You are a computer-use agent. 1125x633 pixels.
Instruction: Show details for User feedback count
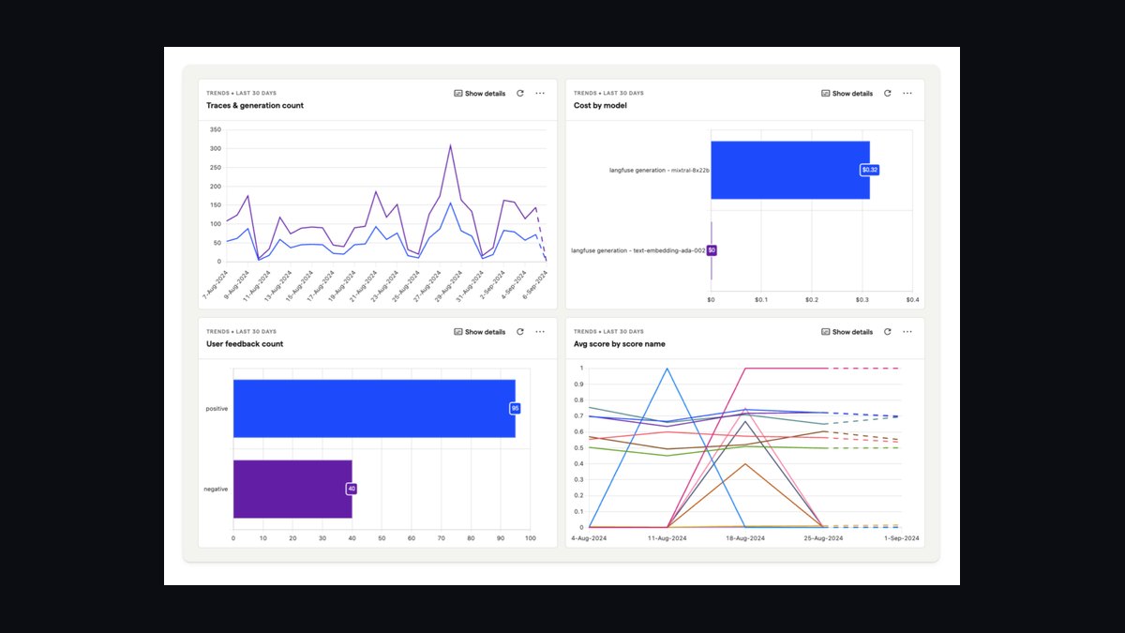(479, 332)
